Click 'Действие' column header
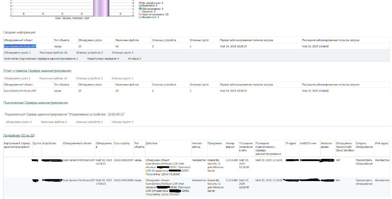The height and width of the screenshot is (199, 392). coord(152,143)
